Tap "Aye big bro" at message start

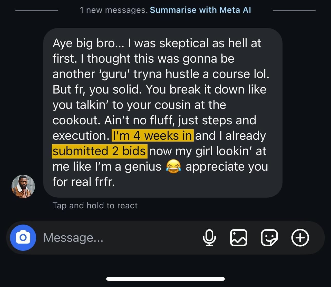click(87, 43)
